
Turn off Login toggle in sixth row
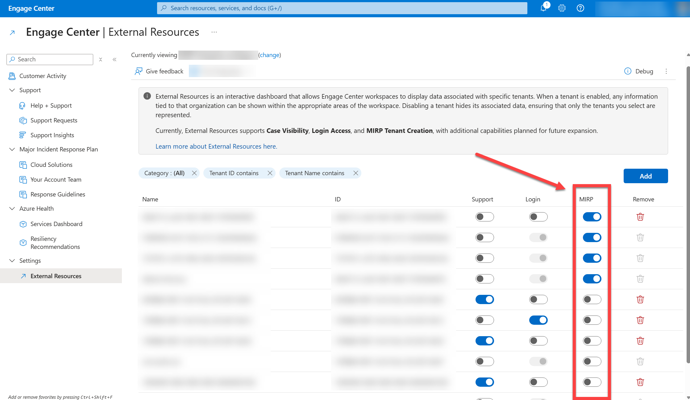538,320
